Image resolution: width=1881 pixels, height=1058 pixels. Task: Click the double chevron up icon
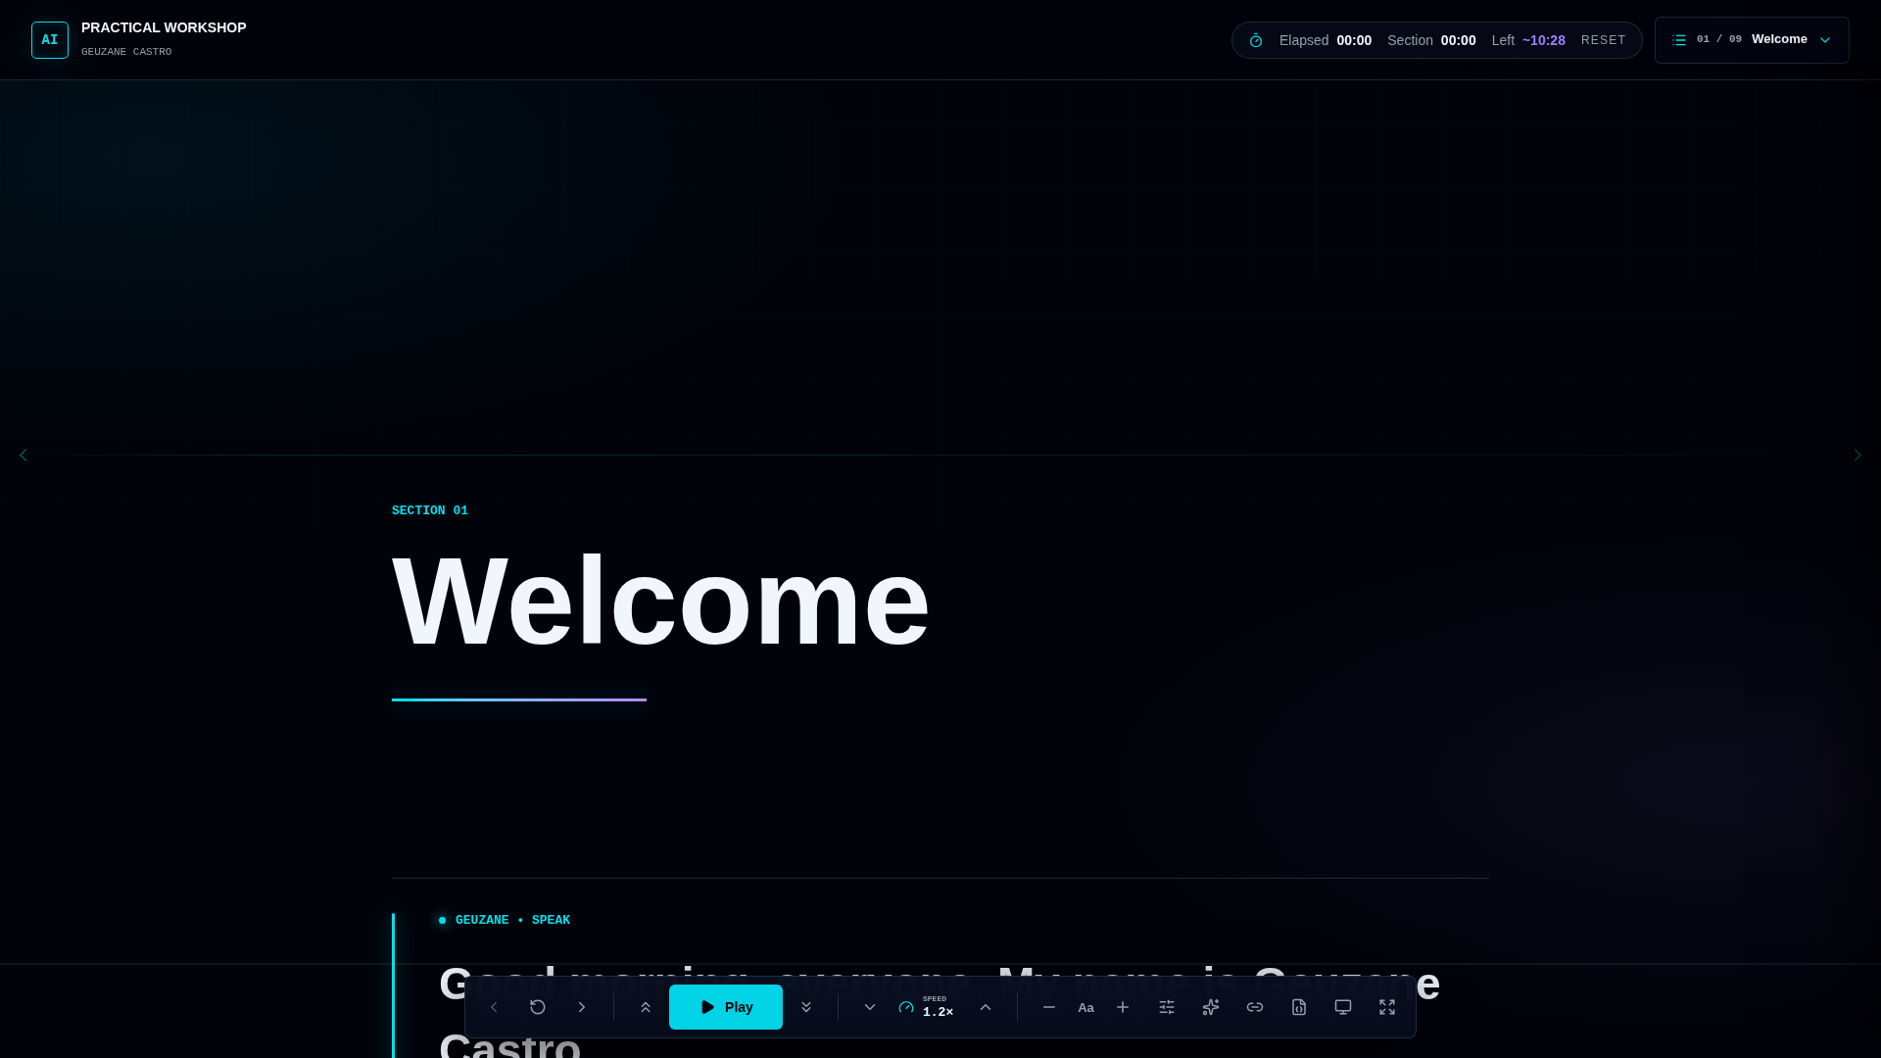pyautogui.click(x=646, y=1007)
